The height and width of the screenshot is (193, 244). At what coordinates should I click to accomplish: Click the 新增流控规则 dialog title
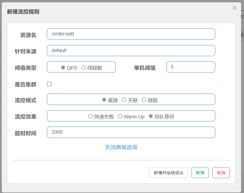click(x=23, y=12)
